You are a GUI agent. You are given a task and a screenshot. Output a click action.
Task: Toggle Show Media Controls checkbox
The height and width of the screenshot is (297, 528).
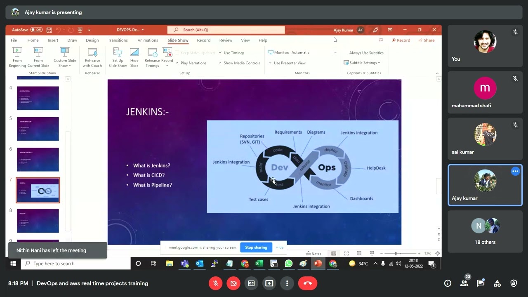(239, 63)
